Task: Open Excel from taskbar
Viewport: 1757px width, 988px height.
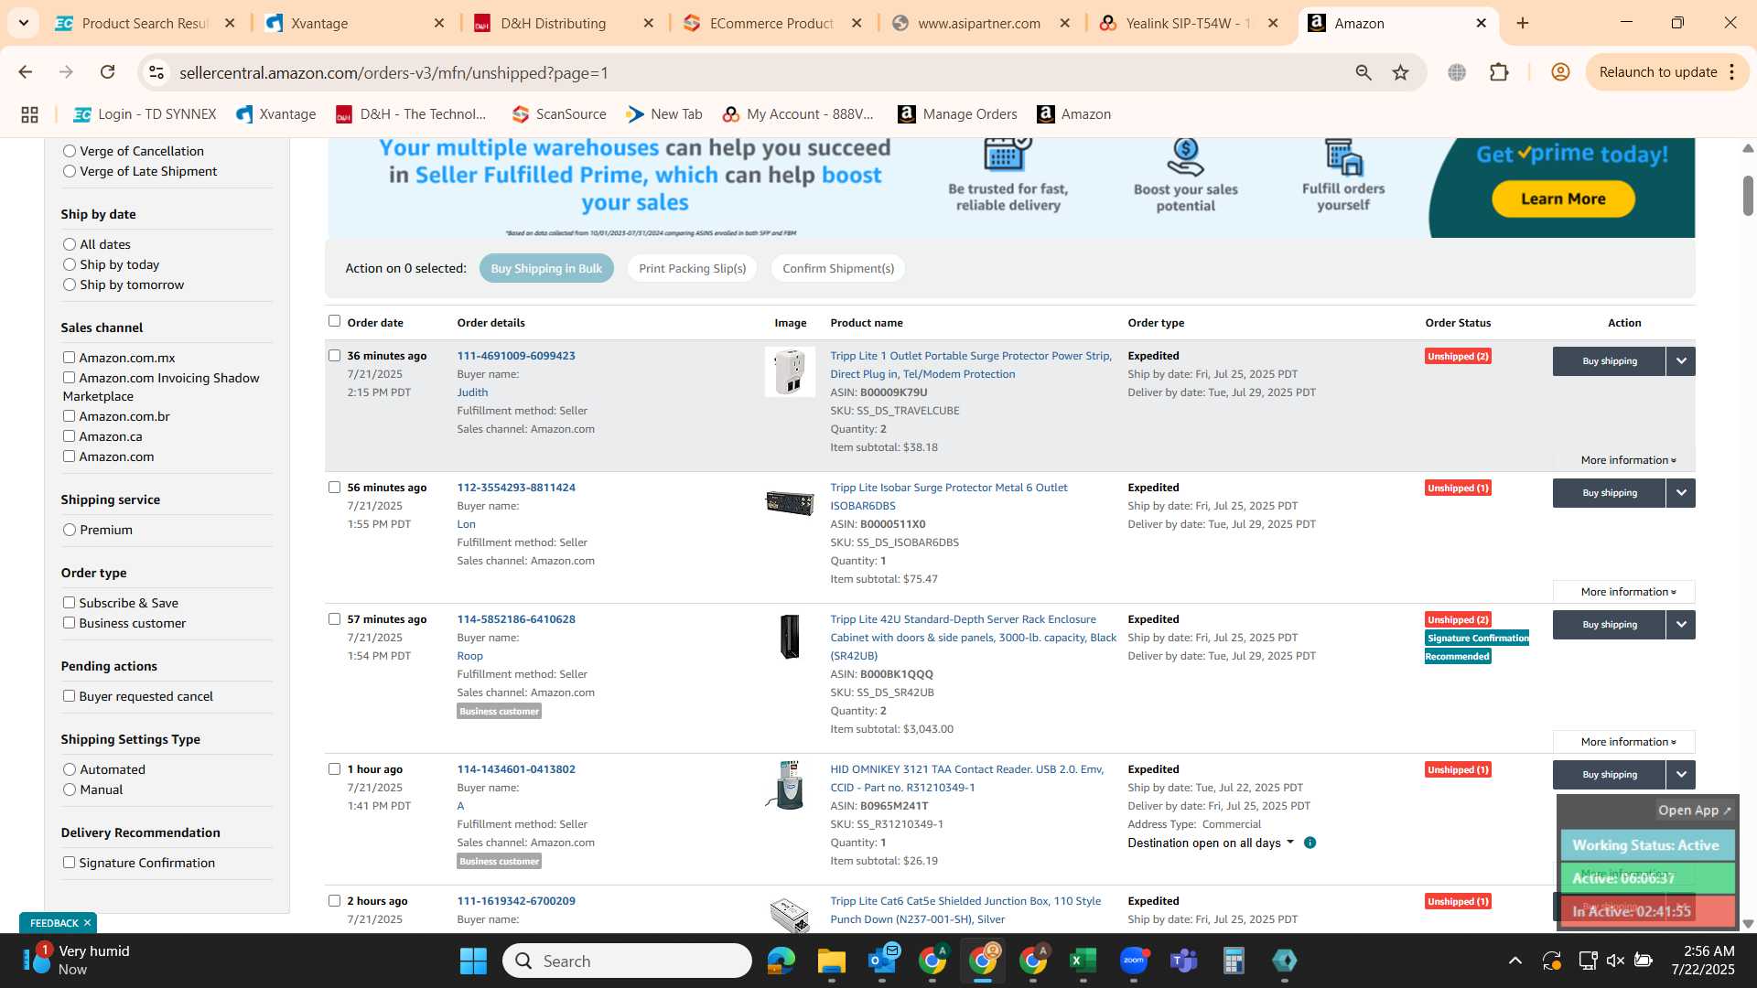Action: (x=1083, y=961)
